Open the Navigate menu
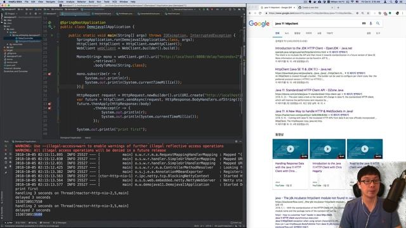 [51, 1]
